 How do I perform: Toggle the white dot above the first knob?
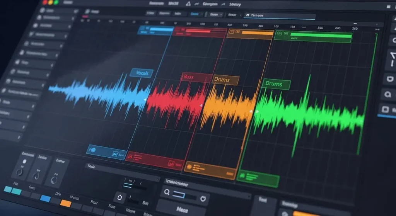point(24,162)
